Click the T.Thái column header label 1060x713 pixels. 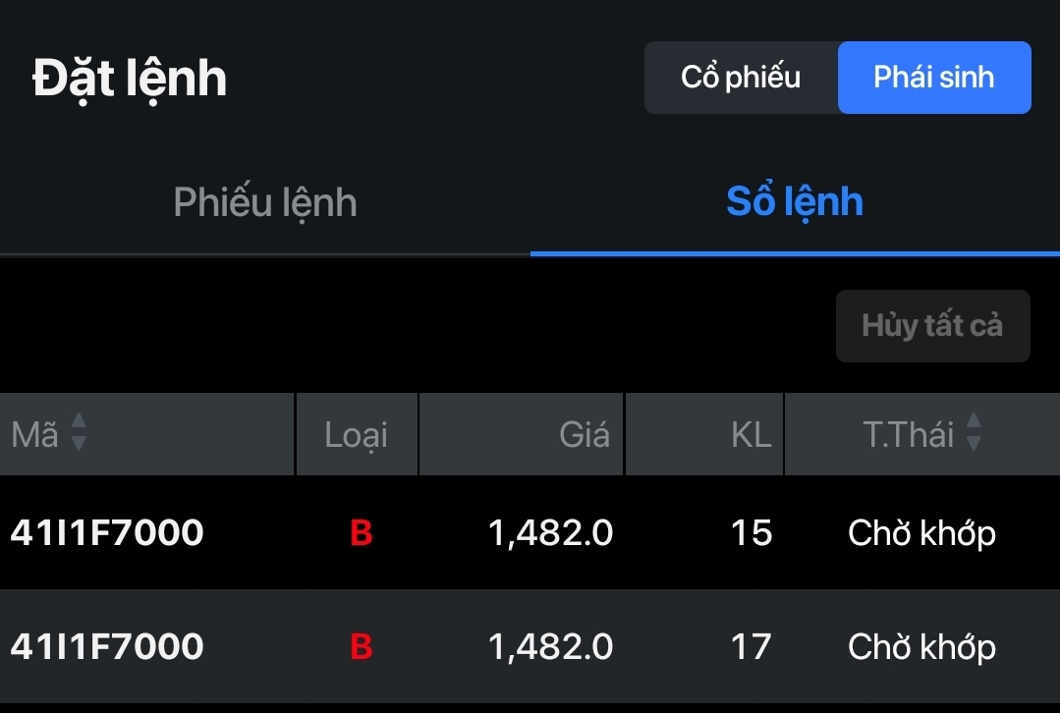[908, 434]
